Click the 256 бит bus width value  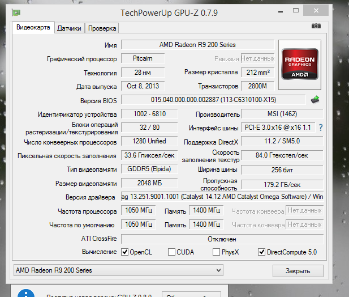[x=282, y=170]
